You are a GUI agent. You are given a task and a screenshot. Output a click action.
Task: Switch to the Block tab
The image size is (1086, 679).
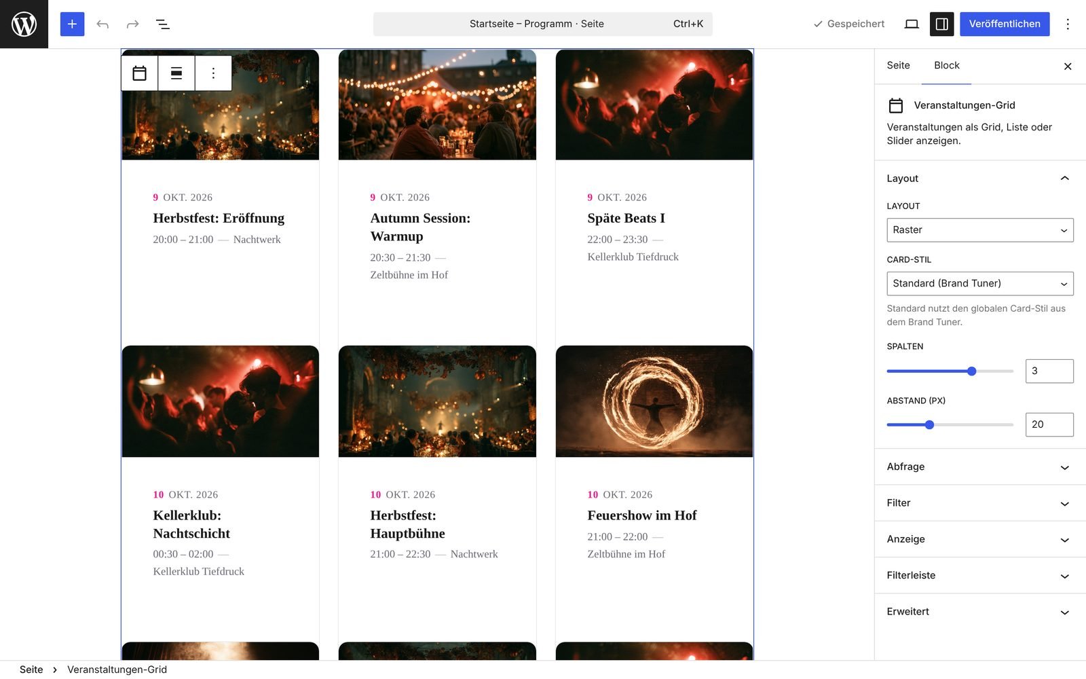click(946, 65)
